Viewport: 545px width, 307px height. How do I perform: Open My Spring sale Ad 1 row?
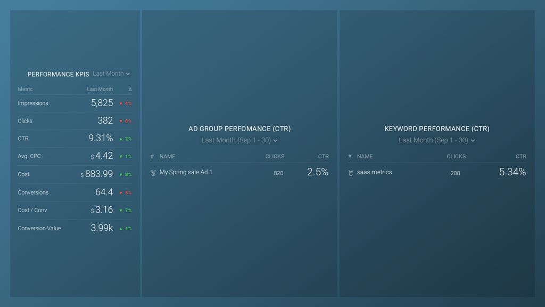(186, 172)
